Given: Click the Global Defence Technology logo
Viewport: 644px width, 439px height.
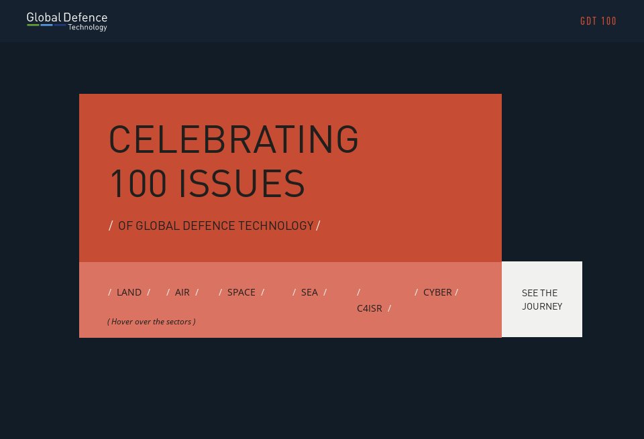Looking at the screenshot, I should coord(67,21).
